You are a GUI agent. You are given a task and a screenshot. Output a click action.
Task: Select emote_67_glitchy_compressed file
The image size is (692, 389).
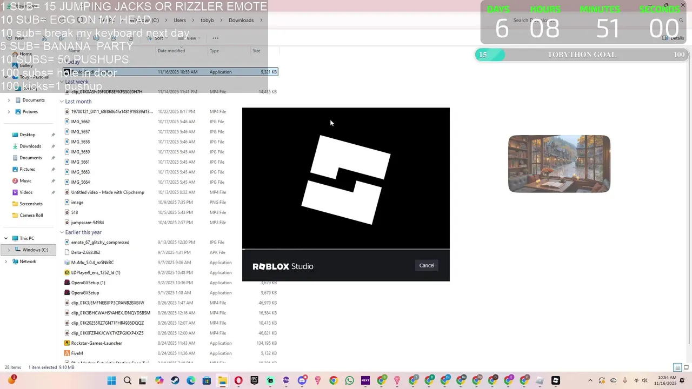100,243
